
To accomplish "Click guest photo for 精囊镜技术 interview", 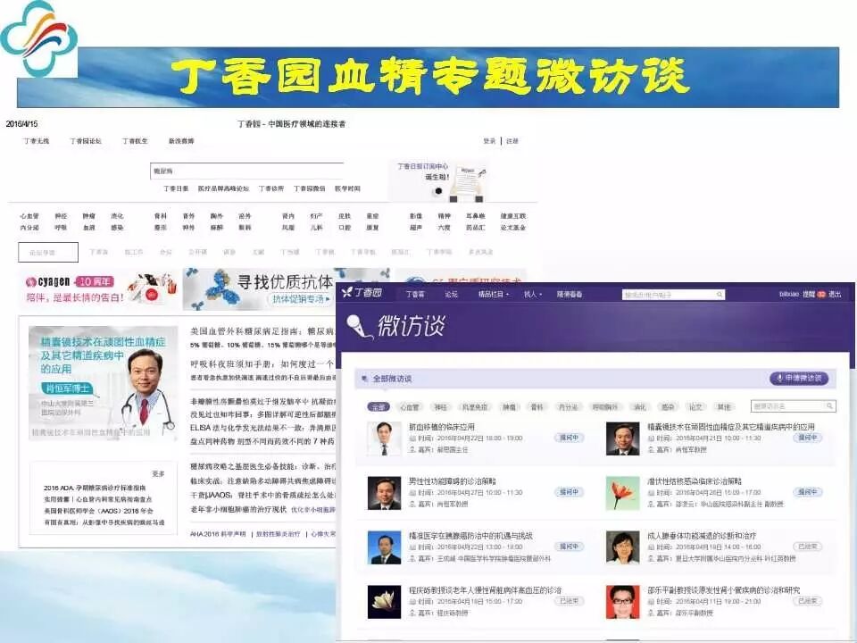I will coord(622,438).
